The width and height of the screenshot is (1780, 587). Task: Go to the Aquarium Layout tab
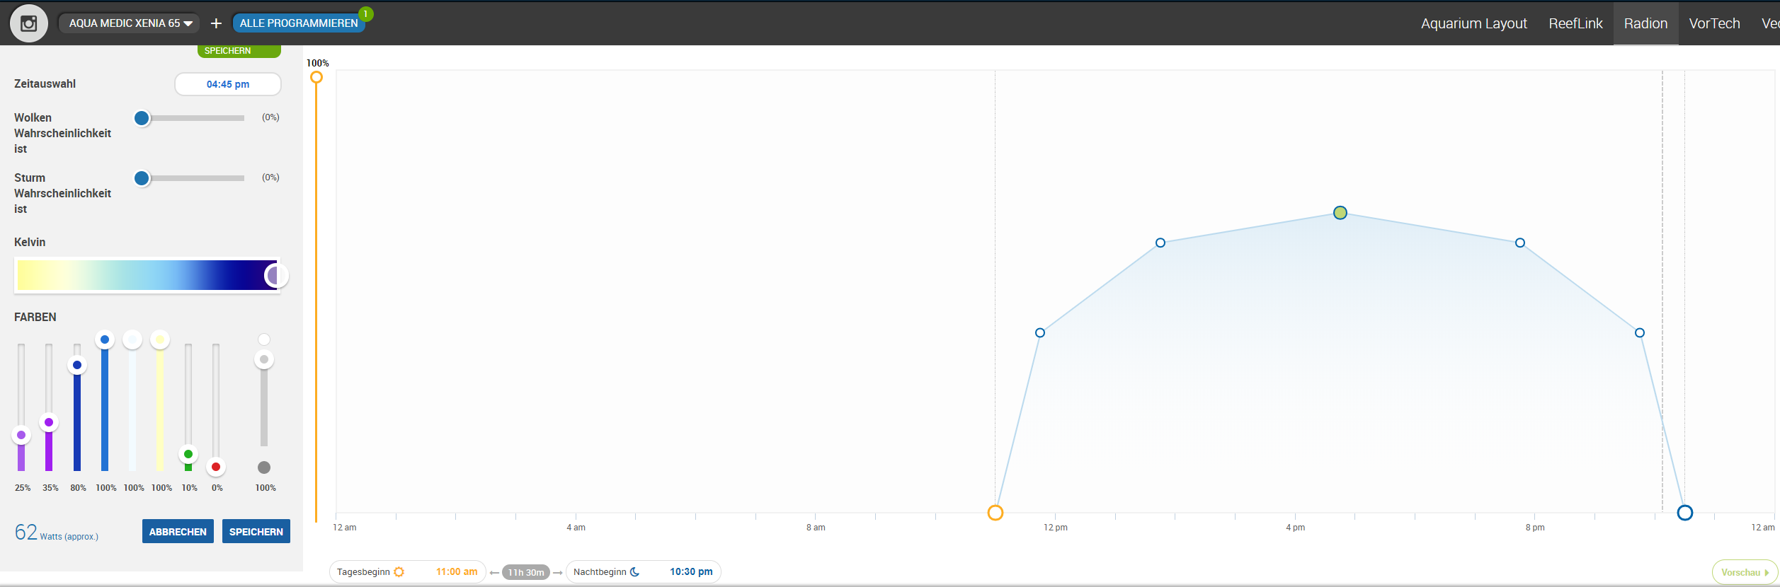pyautogui.click(x=1473, y=23)
